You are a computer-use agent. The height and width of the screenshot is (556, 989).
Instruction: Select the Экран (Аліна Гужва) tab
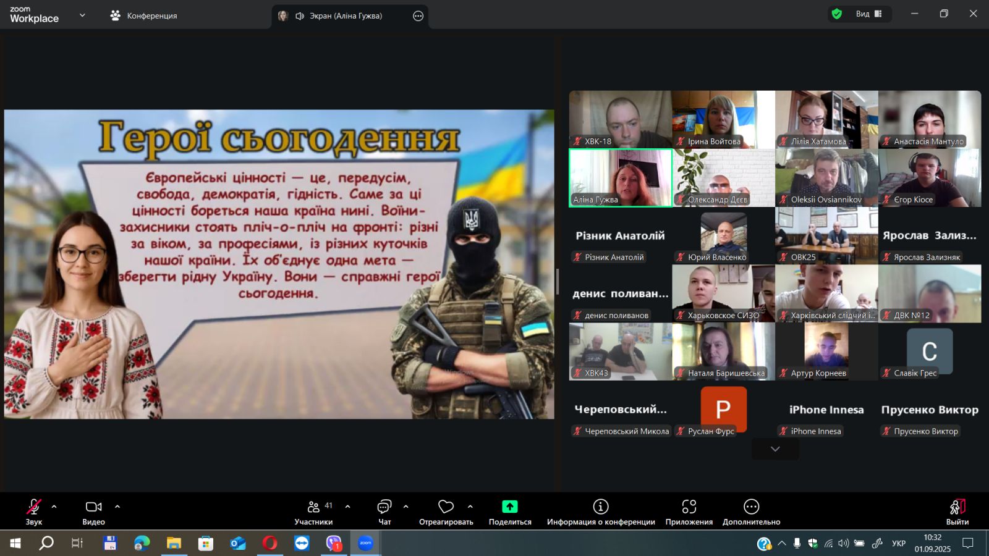(x=345, y=16)
